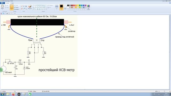Expand the Select options arrow
The image size is (171, 96).
(12, 10)
